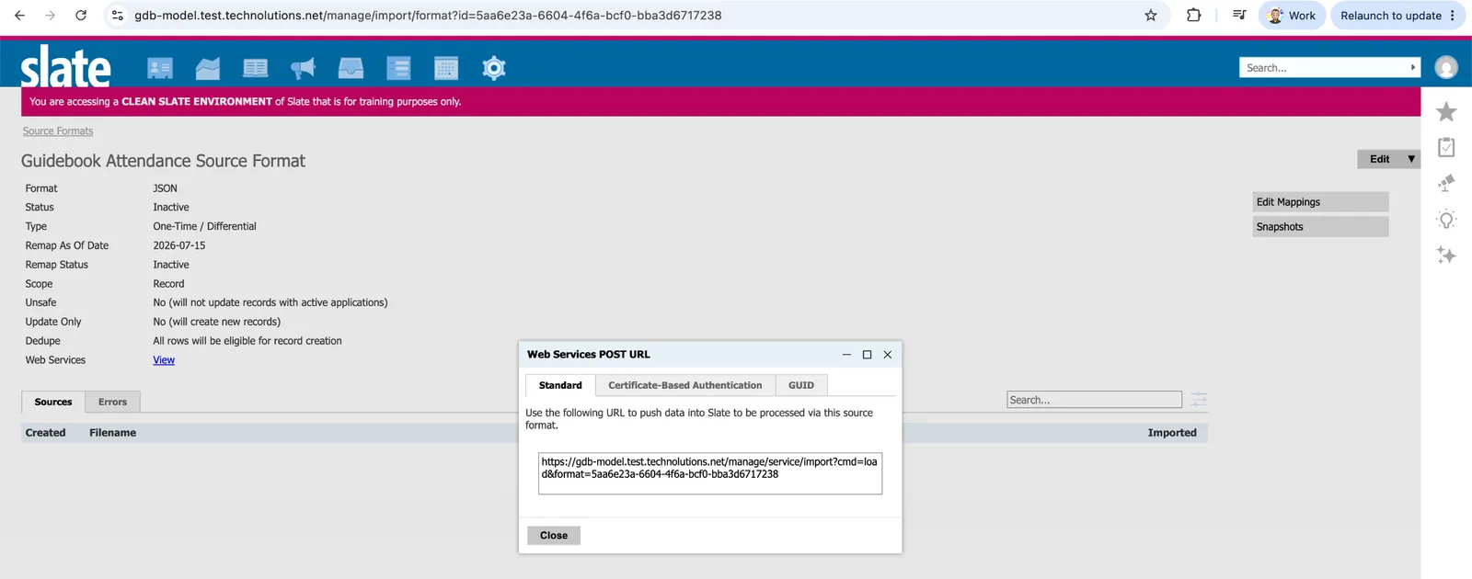Open the user profile avatar
Screen dimensions: 1472x579
(x=1446, y=67)
